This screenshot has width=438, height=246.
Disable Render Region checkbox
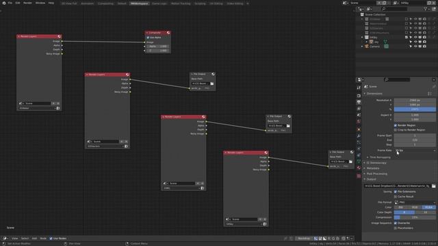tap(396, 126)
